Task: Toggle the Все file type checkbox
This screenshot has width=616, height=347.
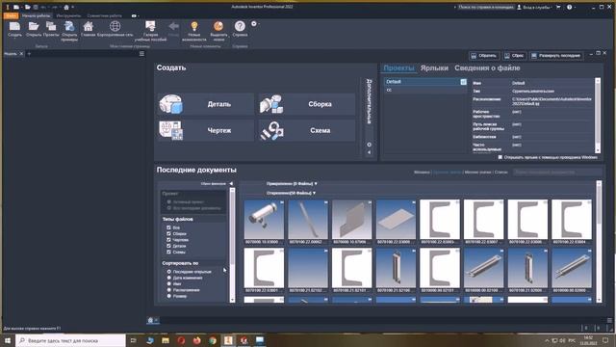Action: pyautogui.click(x=168, y=227)
